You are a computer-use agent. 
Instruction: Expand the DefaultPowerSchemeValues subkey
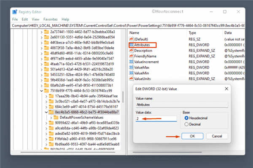(51, 118)
